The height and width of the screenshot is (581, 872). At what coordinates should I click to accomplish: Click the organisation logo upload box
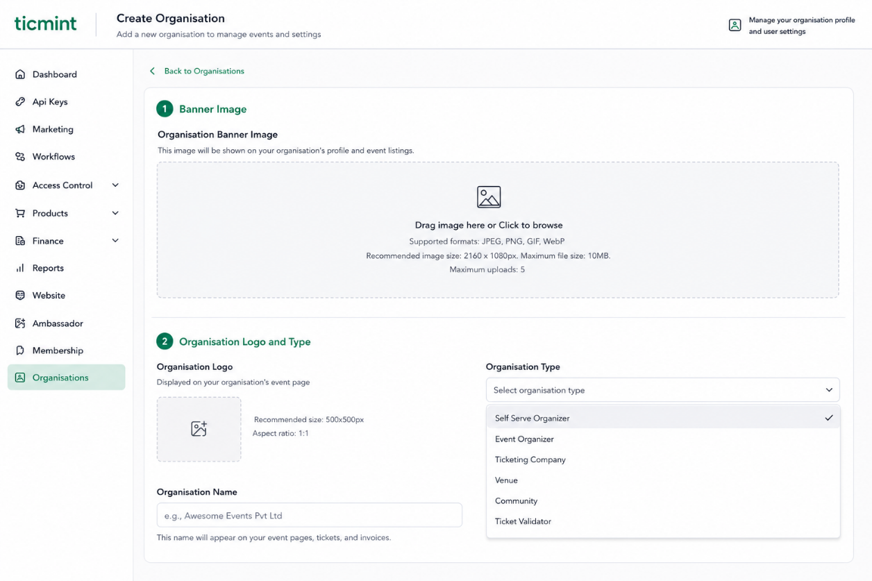coord(199,429)
